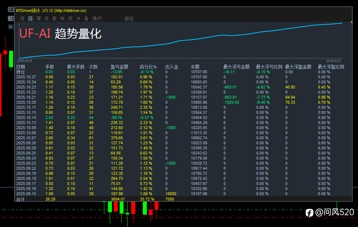
Task: Select the 2025.10.20 row date
Action: click(x=26, y=102)
